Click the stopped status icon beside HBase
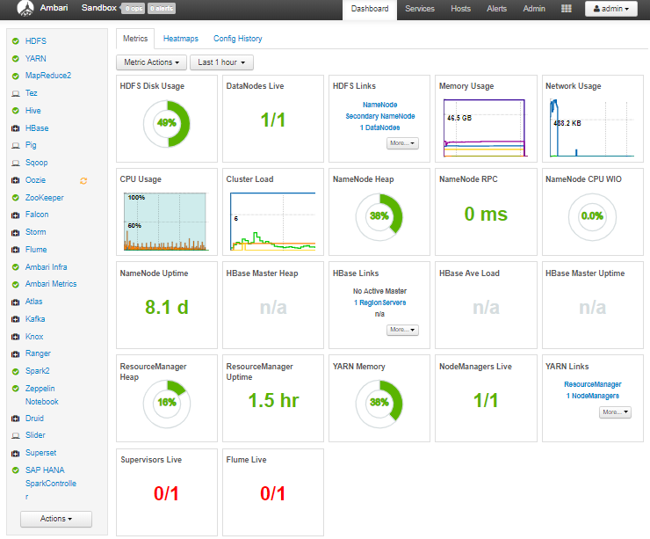Screen dimensions: 650x539 tap(16, 128)
